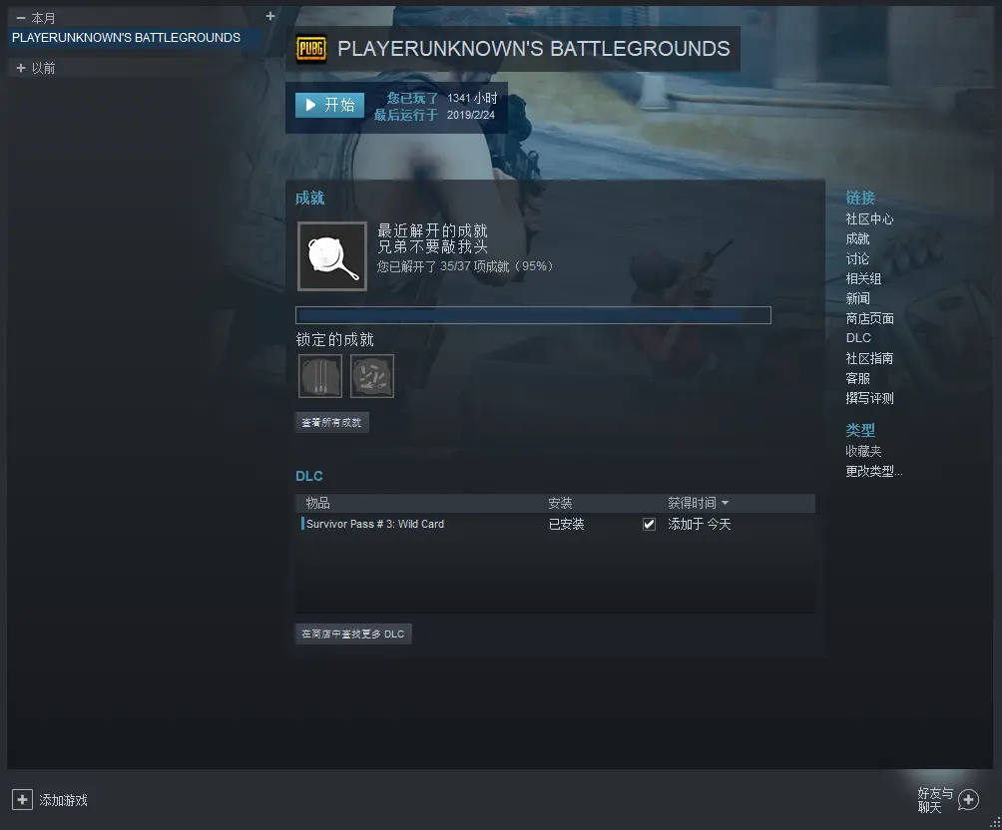Open 相关组 link
Screen dimensions: 1002x830
coord(863,278)
